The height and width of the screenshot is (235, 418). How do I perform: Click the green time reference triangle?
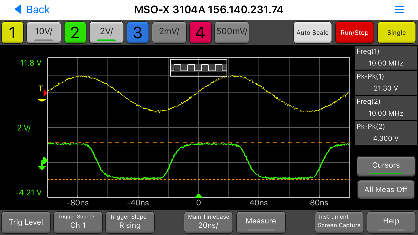[x=198, y=196]
